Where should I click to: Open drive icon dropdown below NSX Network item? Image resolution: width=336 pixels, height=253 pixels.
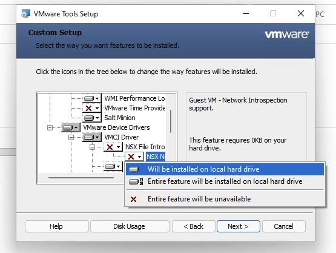click(x=113, y=166)
